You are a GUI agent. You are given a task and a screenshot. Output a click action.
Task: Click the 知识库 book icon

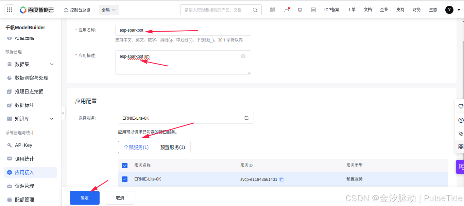pyautogui.click(x=10, y=119)
